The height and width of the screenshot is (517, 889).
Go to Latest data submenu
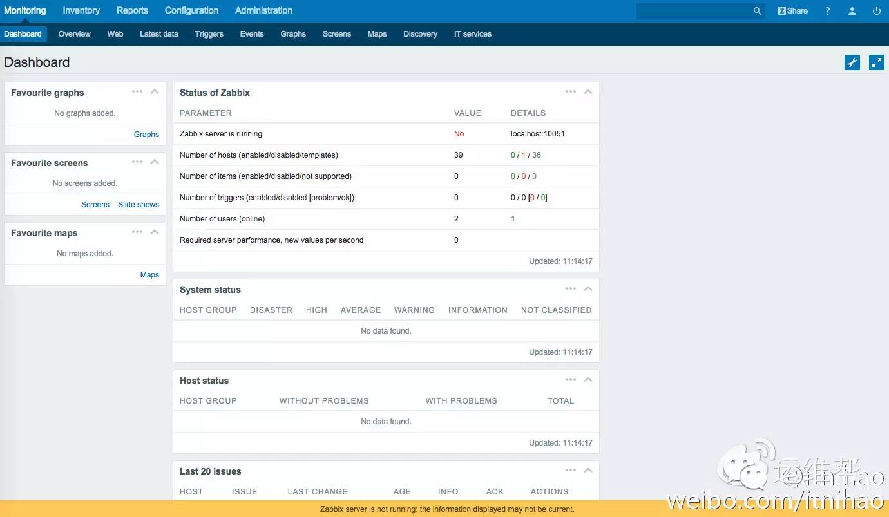pyautogui.click(x=159, y=34)
